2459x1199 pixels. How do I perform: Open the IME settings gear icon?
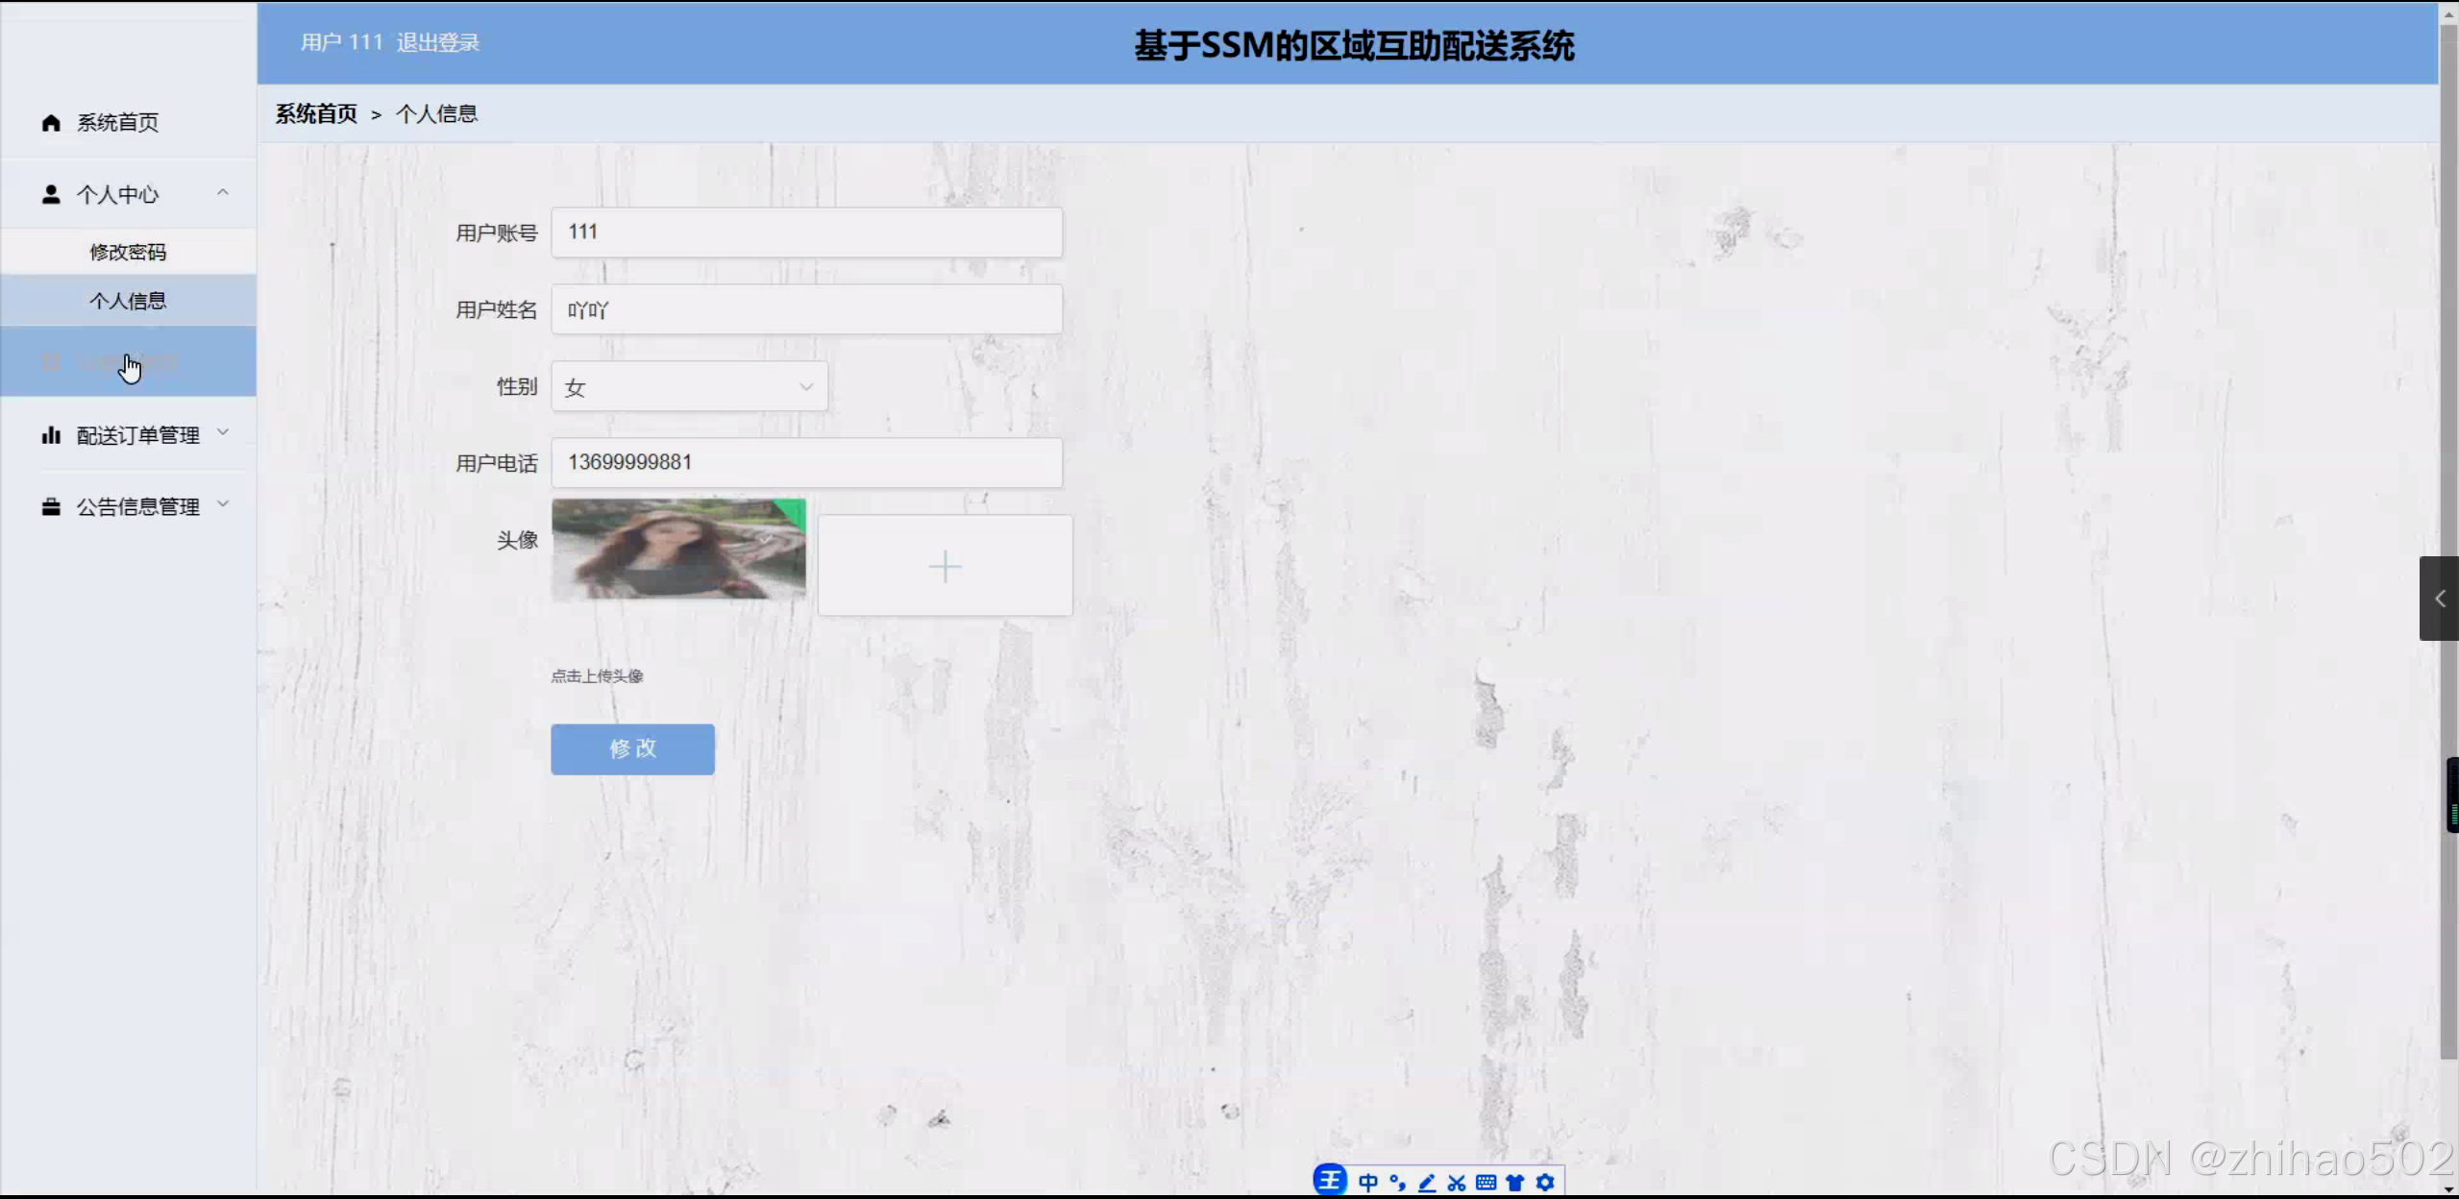(1544, 1182)
